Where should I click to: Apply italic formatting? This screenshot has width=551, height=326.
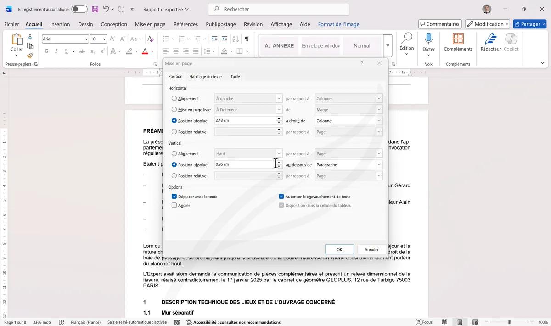pos(56,51)
